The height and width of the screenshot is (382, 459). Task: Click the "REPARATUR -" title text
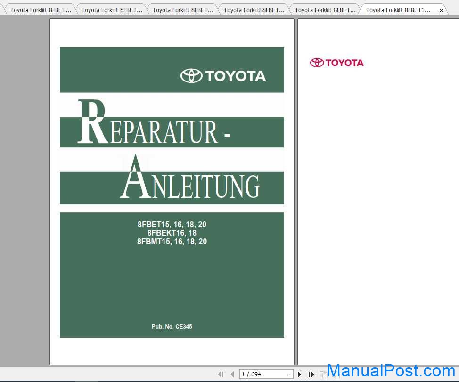pyautogui.click(x=154, y=122)
